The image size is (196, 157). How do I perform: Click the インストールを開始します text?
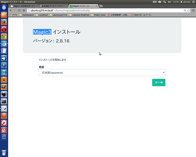click(53, 60)
